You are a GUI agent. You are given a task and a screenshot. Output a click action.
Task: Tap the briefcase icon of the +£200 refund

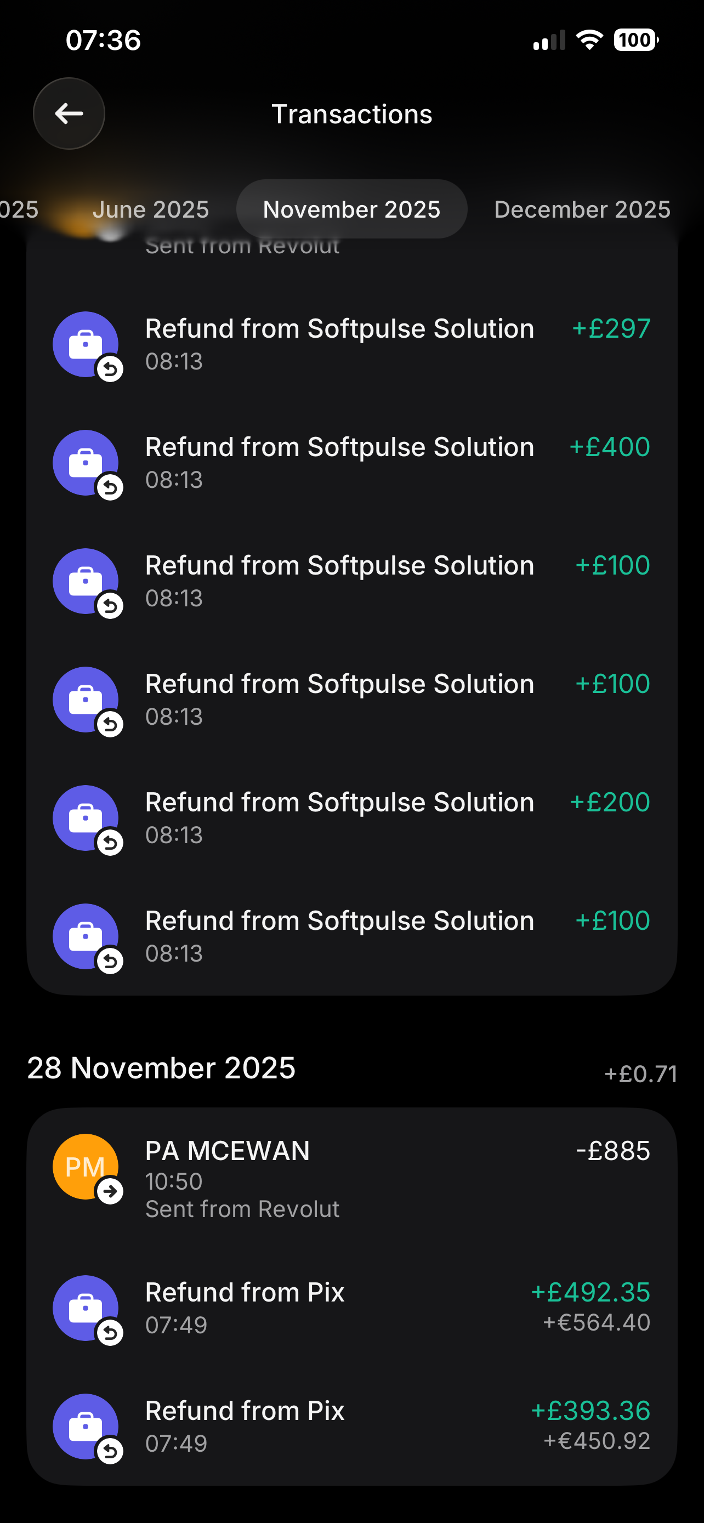point(86,817)
